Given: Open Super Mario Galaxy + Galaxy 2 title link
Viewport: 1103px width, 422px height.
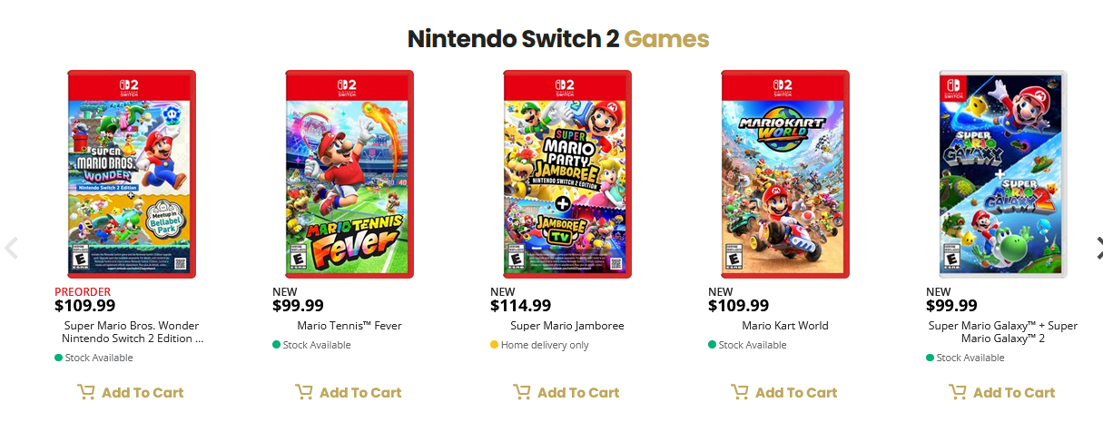Looking at the screenshot, I should [x=1003, y=332].
